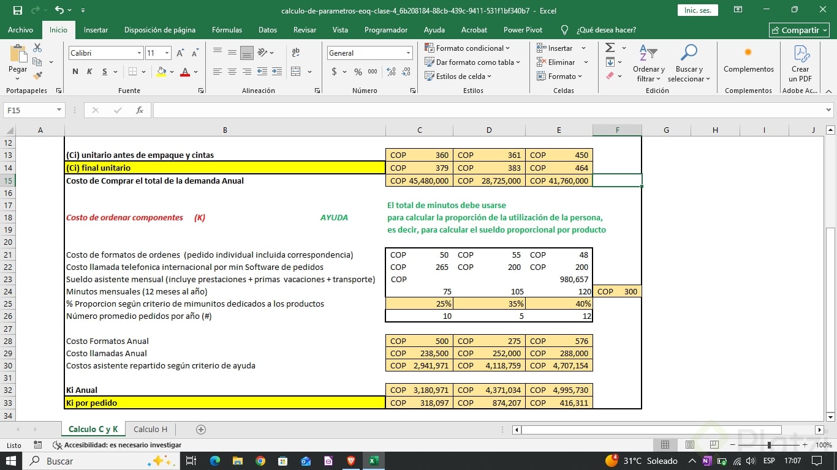
Task: Click the Insert Function fx icon
Action: 140,110
